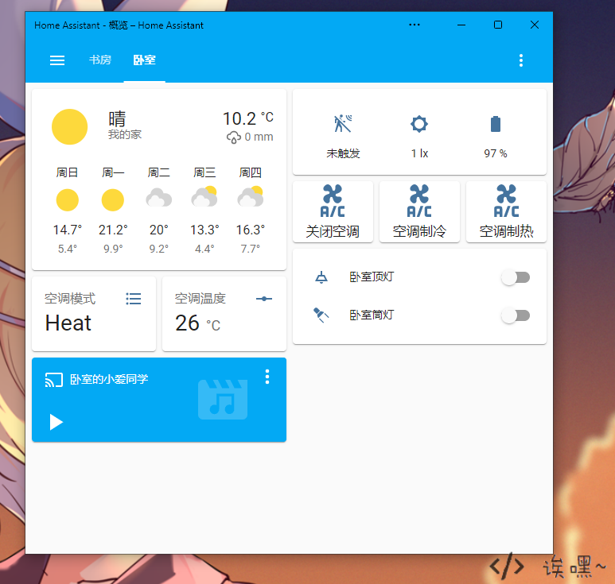Click the 卧室顶灯 ceiling light icon
The height and width of the screenshot is (584, 615).
[321, 277]
